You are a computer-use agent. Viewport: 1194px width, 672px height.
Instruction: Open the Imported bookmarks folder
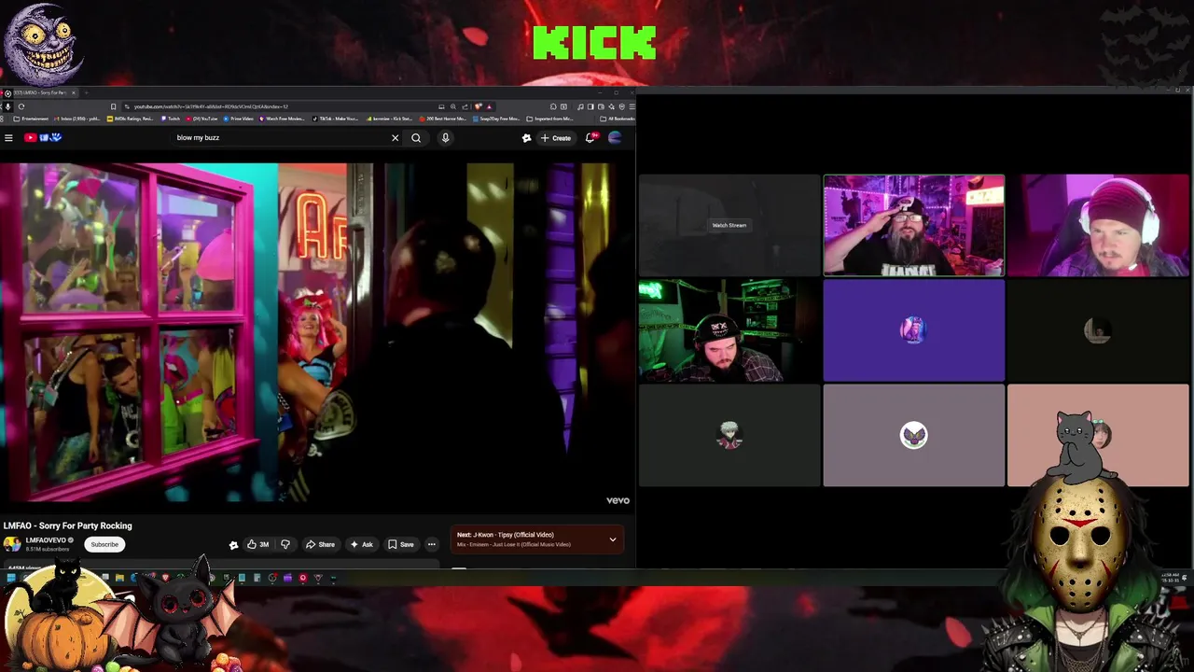tap(549, 119)
